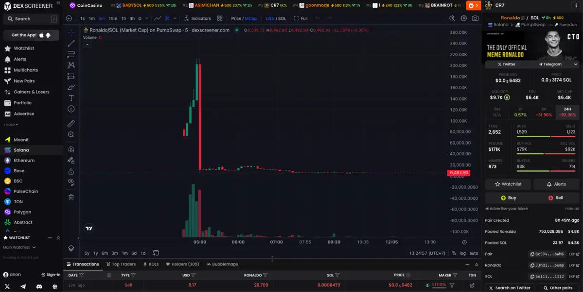Screen dimensions: 583x292
Task: Select the text annotation tool
Action: 71,98
